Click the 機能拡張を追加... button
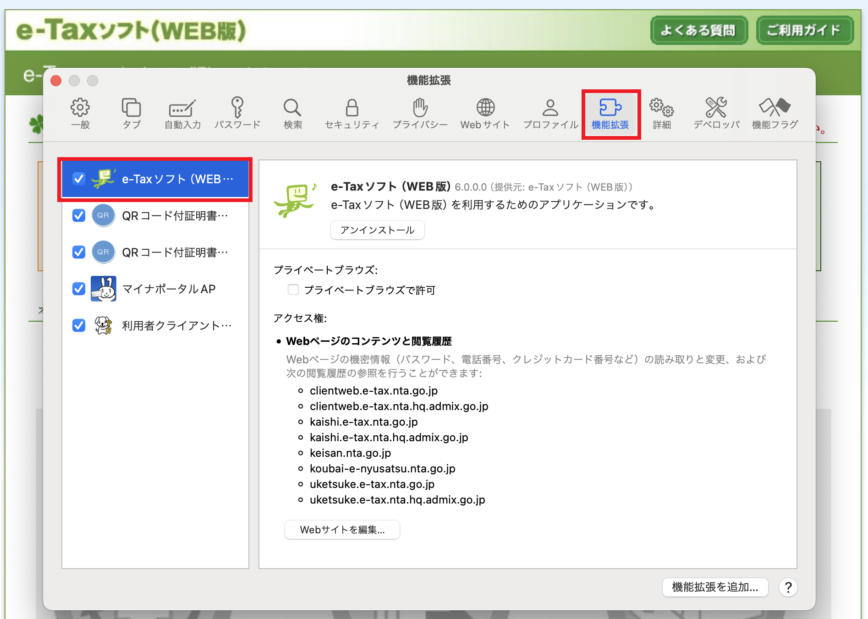The width and height of the screenshot is (868, 619). click(x=715, y=587)
